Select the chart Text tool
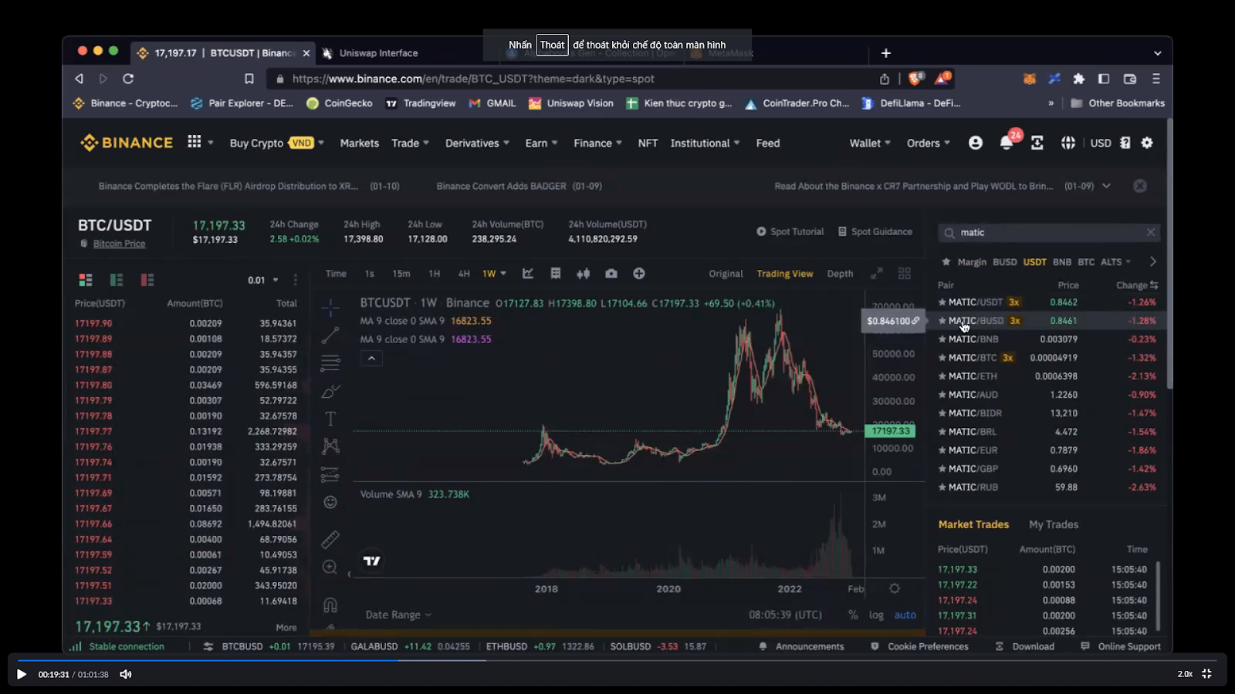The image size is (1235, 694). (330, 419)
